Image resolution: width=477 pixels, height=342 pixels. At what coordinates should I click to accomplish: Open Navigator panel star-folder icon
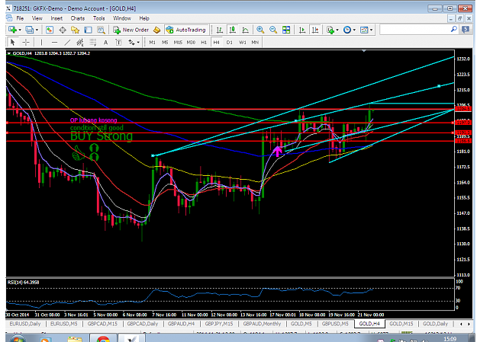75,30
